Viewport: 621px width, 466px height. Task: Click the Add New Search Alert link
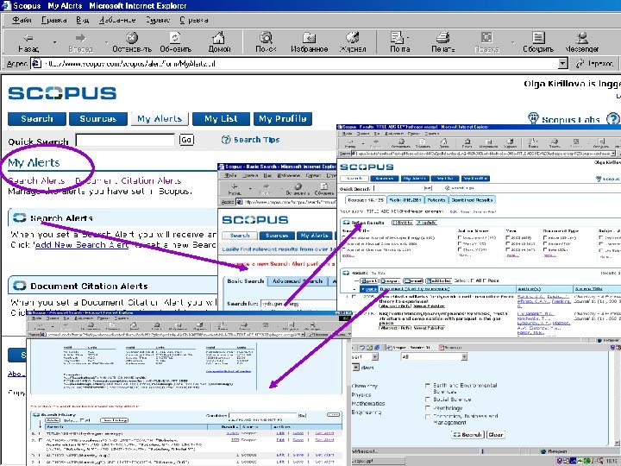[82, 245]
